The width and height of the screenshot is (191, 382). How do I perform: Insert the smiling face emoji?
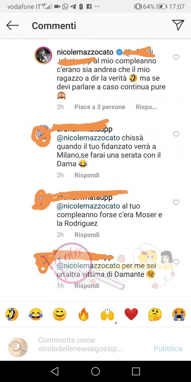60,315
